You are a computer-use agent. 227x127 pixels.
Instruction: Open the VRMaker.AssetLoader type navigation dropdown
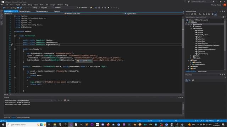(x=94, y=14)
